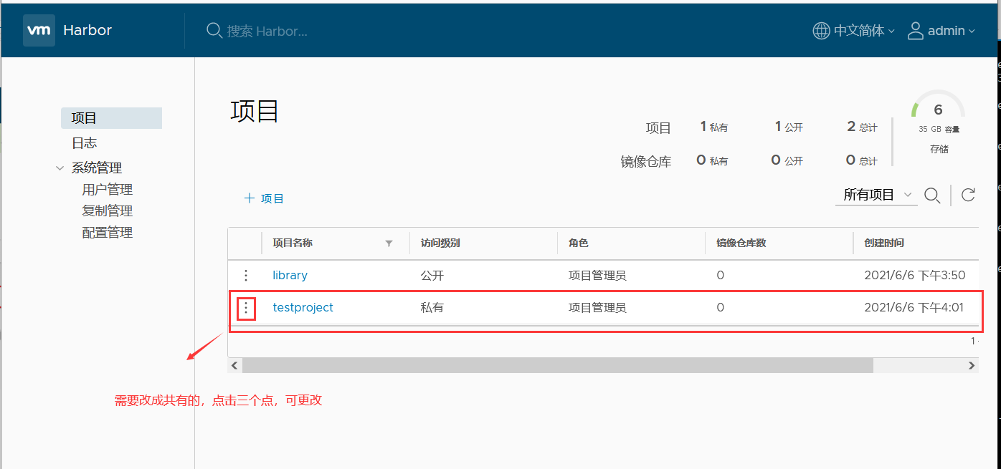Click the 公开 access cell for library
The image size is (1001, 469).
[432, 275]
